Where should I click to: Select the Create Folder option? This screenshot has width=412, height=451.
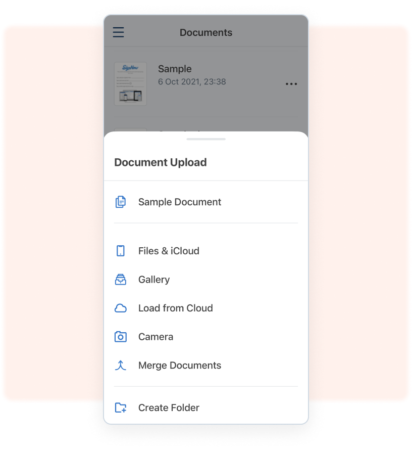click(x=169, y=408)
